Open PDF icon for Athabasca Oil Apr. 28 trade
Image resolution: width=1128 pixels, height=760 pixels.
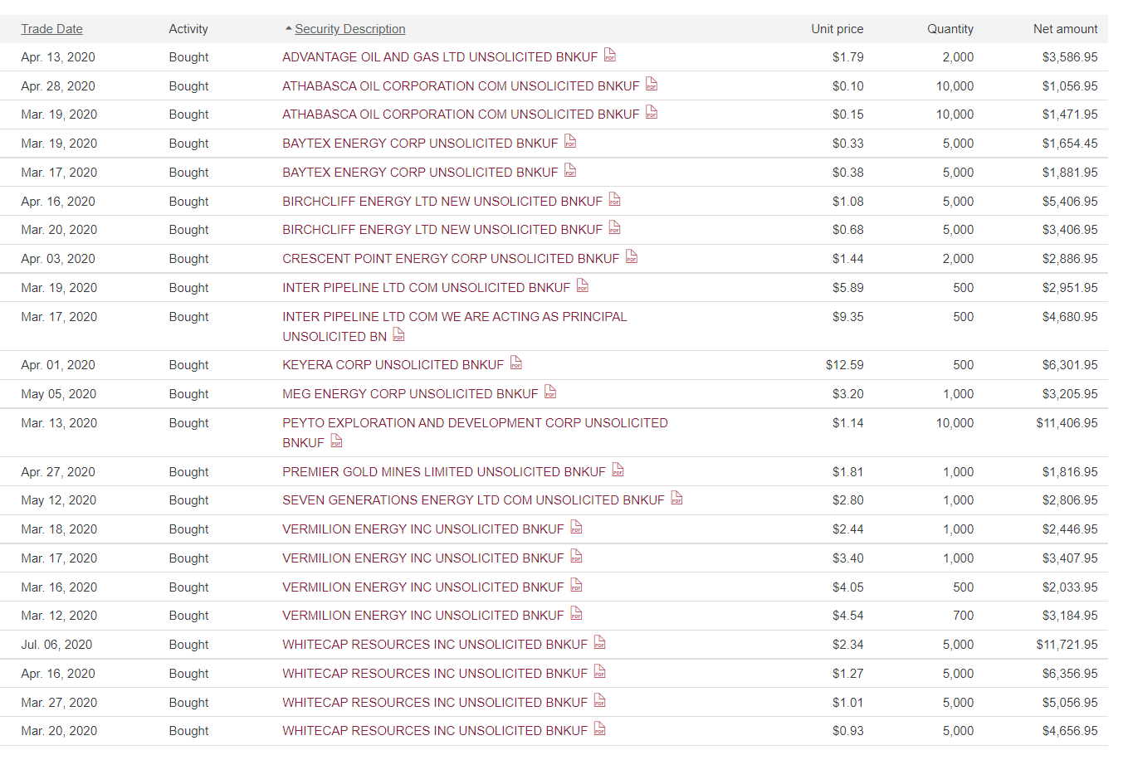pos(652,85)
